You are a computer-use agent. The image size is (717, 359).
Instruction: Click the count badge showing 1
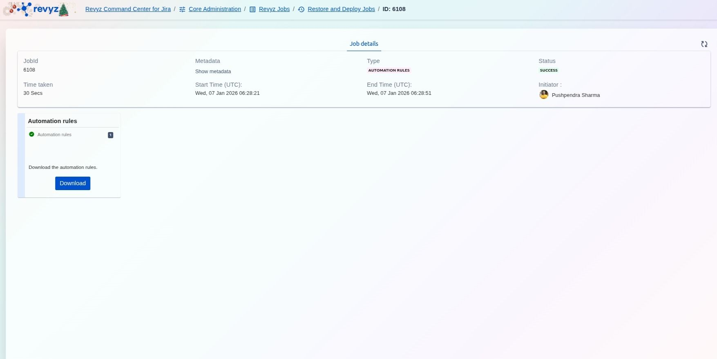(110, 135)
